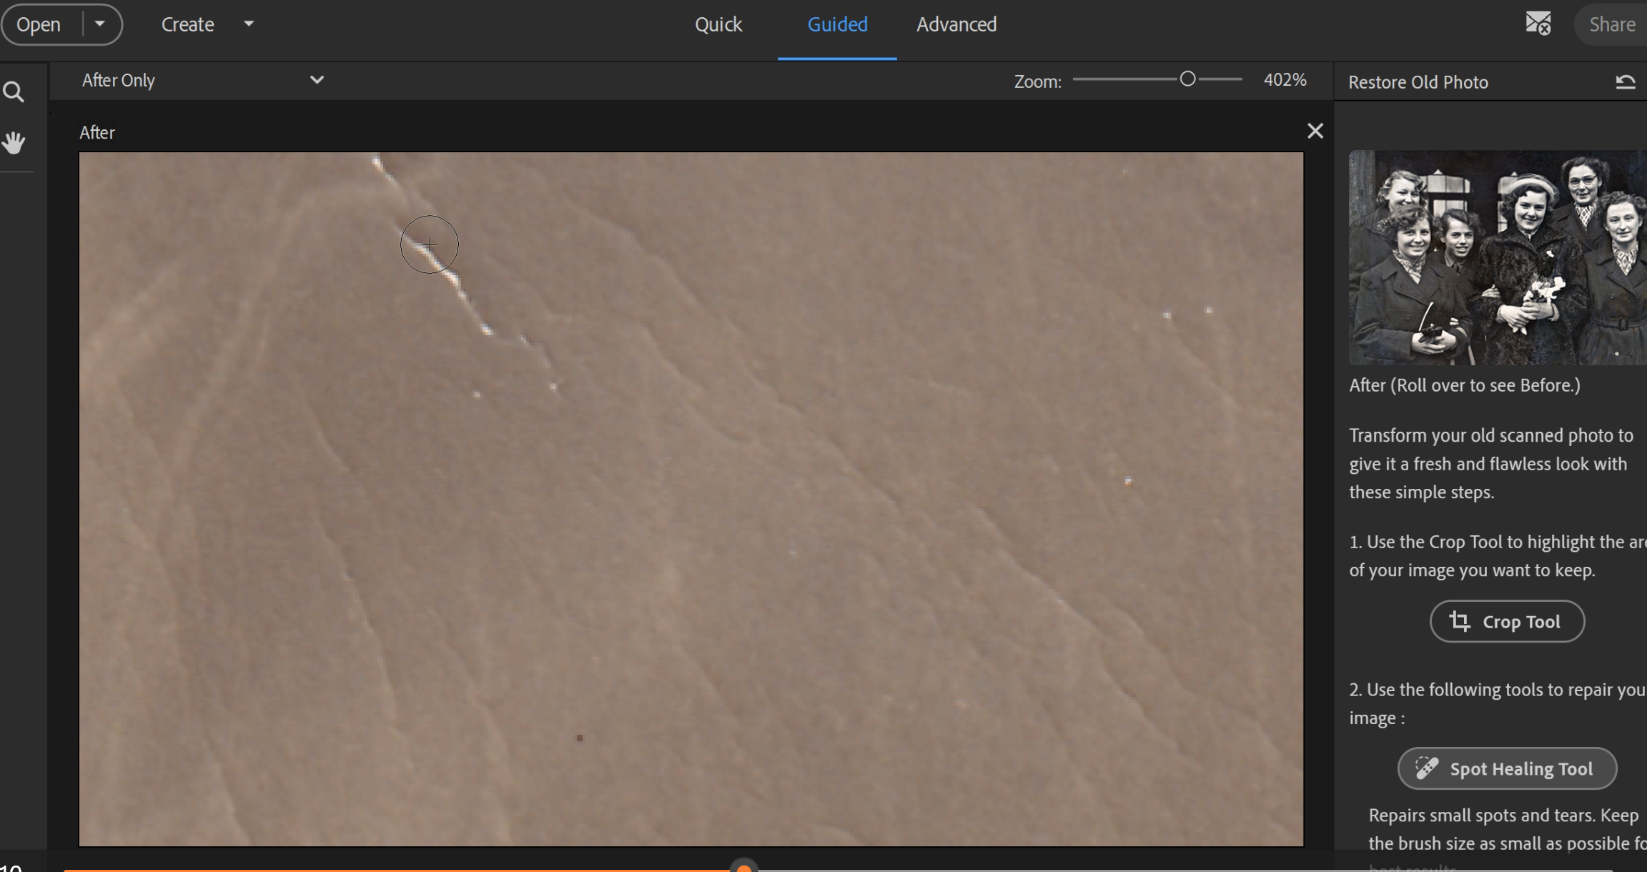Close the After preview view
The image size is (1647, 872).
tap(1315, 131)
